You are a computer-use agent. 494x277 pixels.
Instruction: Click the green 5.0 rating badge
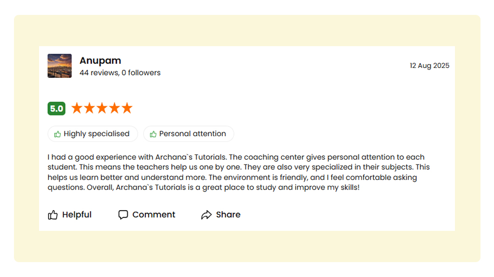(x=56, y=109)
